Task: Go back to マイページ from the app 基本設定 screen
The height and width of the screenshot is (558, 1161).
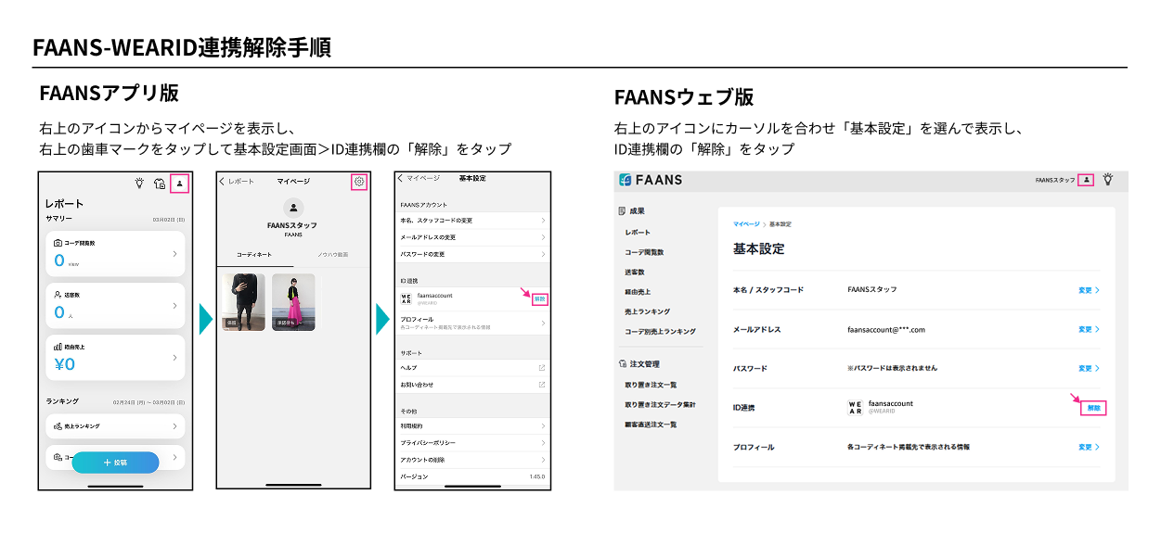Action: 419,178
